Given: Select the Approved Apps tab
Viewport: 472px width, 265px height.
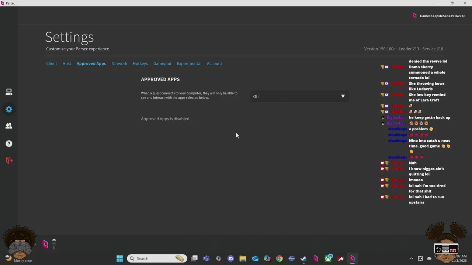Looking at the screenshot, I should click(91, 64).
